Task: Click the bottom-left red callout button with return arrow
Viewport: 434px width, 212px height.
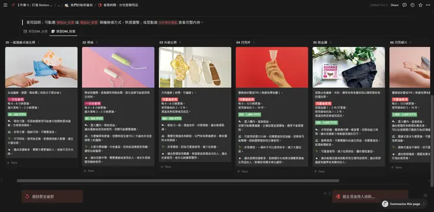Action: [x=52, y=197]
